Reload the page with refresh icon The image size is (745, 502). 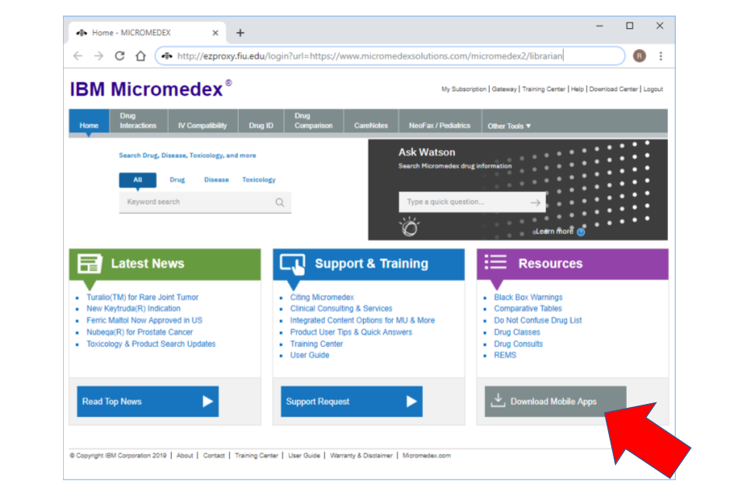120,56
